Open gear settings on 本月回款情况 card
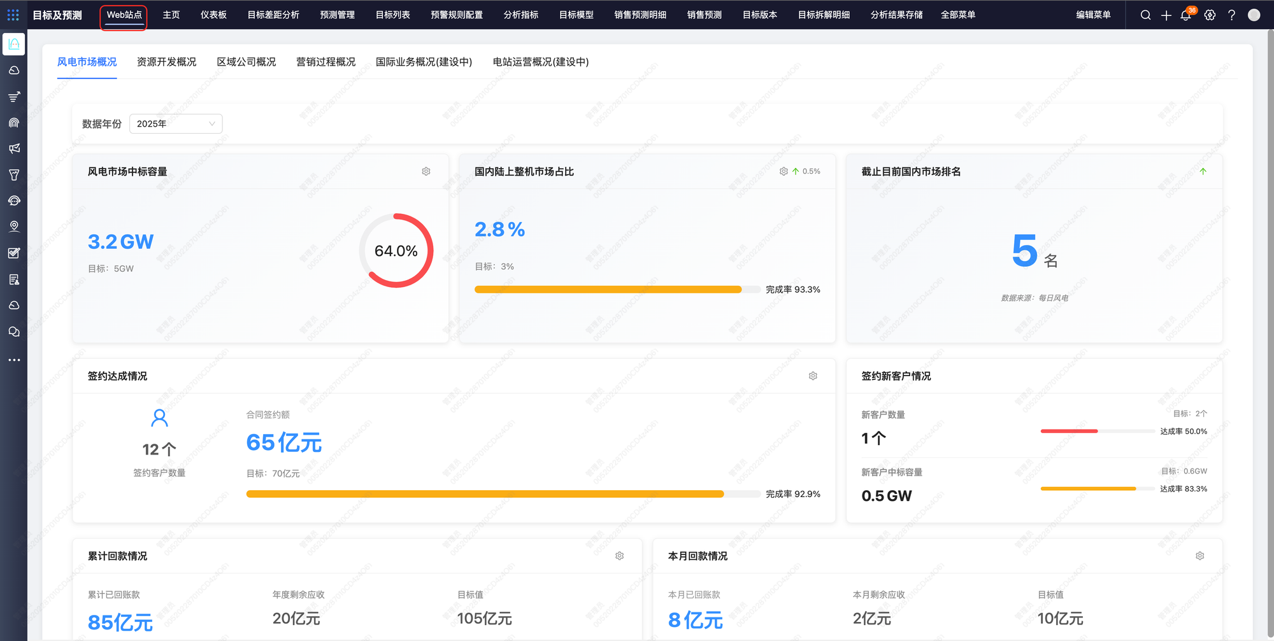 pyautogui.click(x=1199, y=556)
